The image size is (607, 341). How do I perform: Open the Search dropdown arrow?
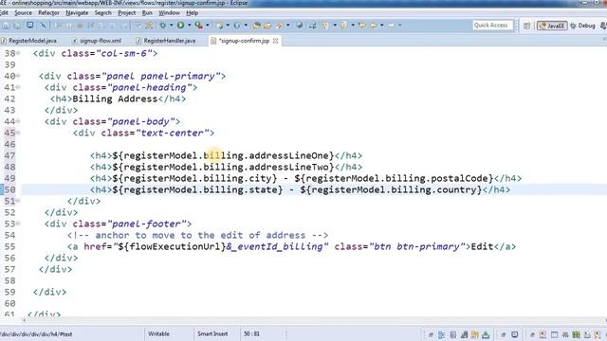point(287,26)
